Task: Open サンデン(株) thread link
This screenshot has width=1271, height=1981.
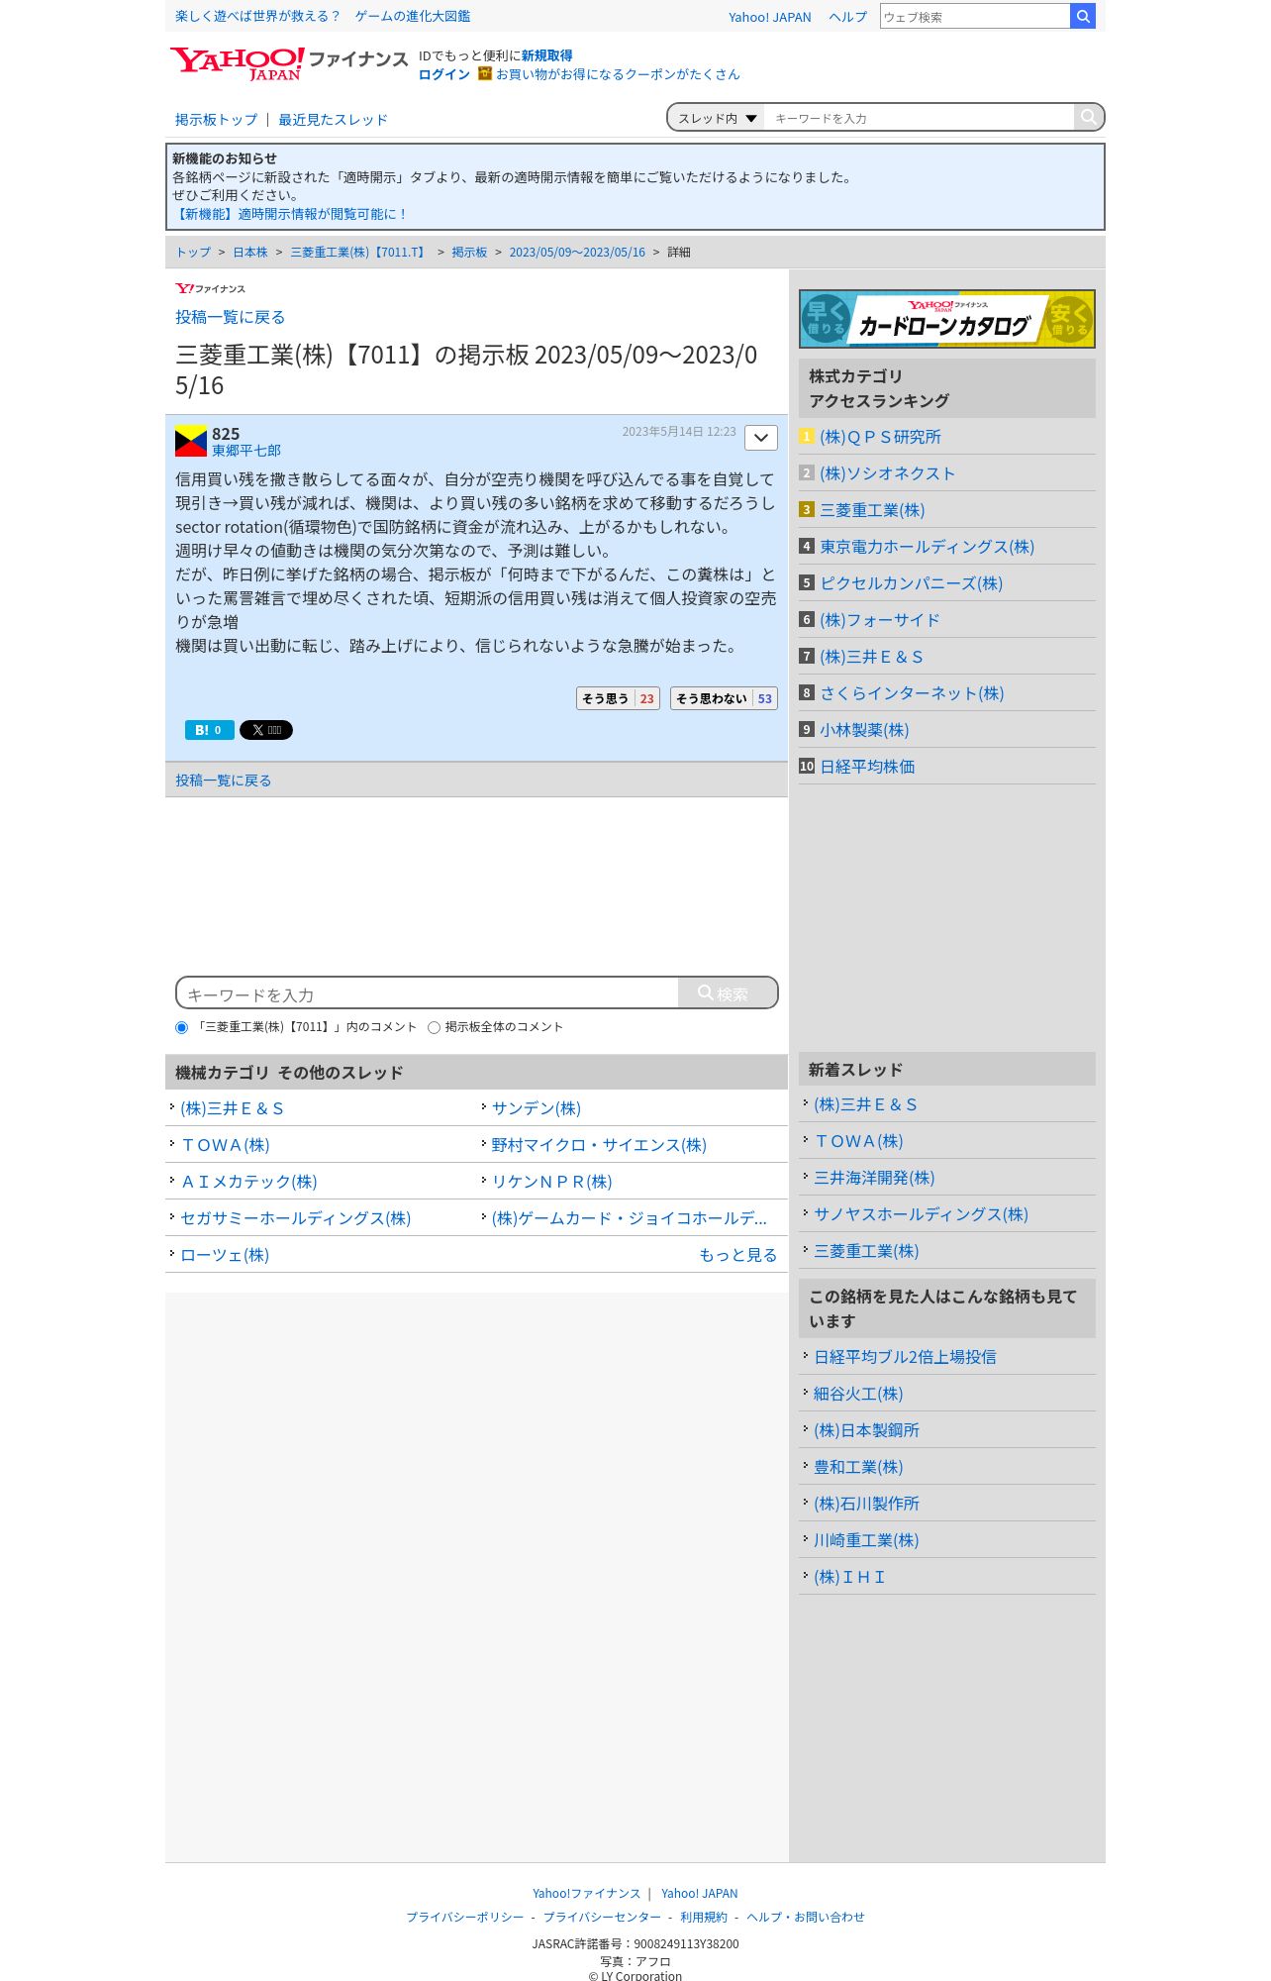Action: coord(537,1108)
